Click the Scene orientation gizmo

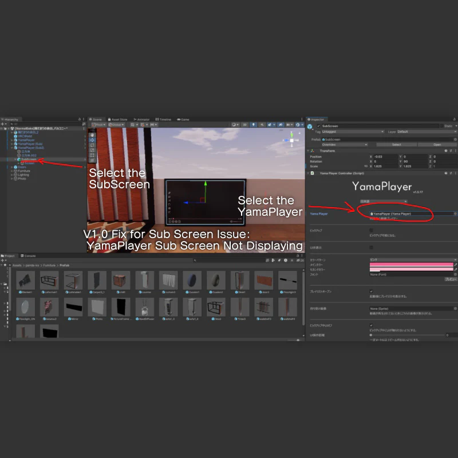tap(291, 140)
